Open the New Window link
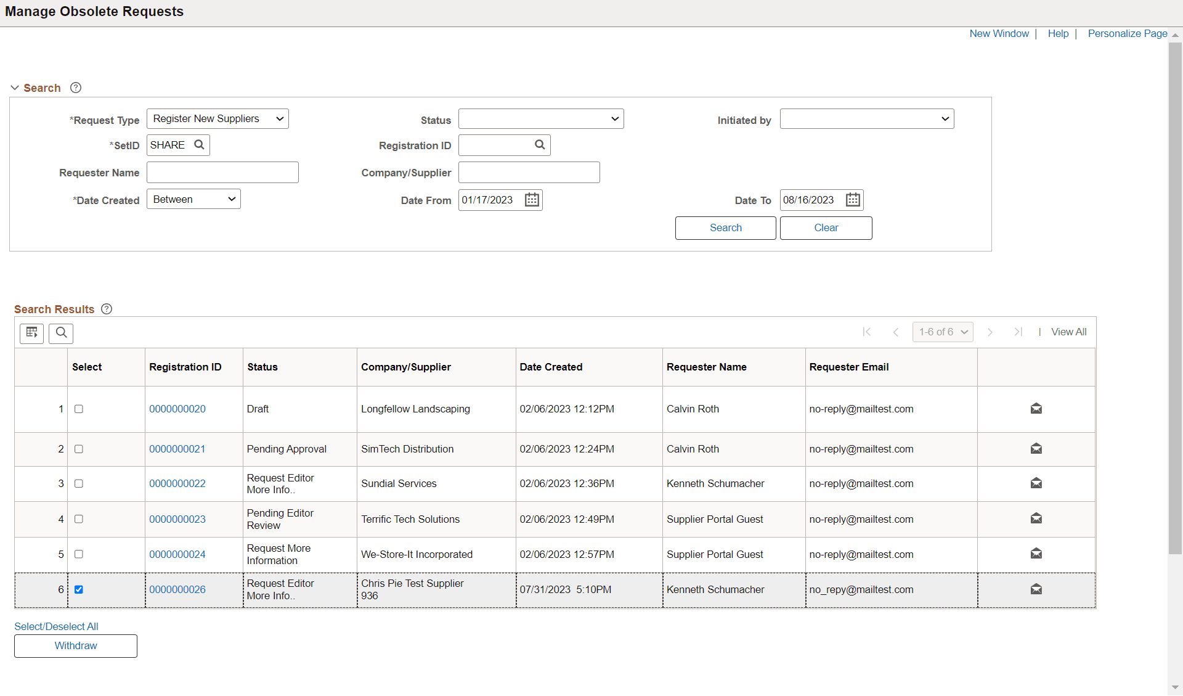Image resolution: width=1183 pixels, height=696 pixels. point(999,33)
